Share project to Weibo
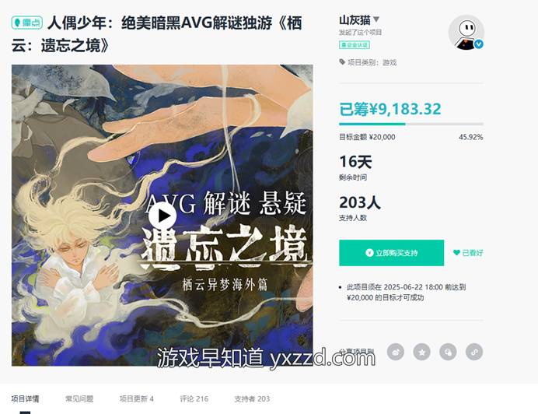Viewport: 538px width, 414px height. [x=396, y=352]
